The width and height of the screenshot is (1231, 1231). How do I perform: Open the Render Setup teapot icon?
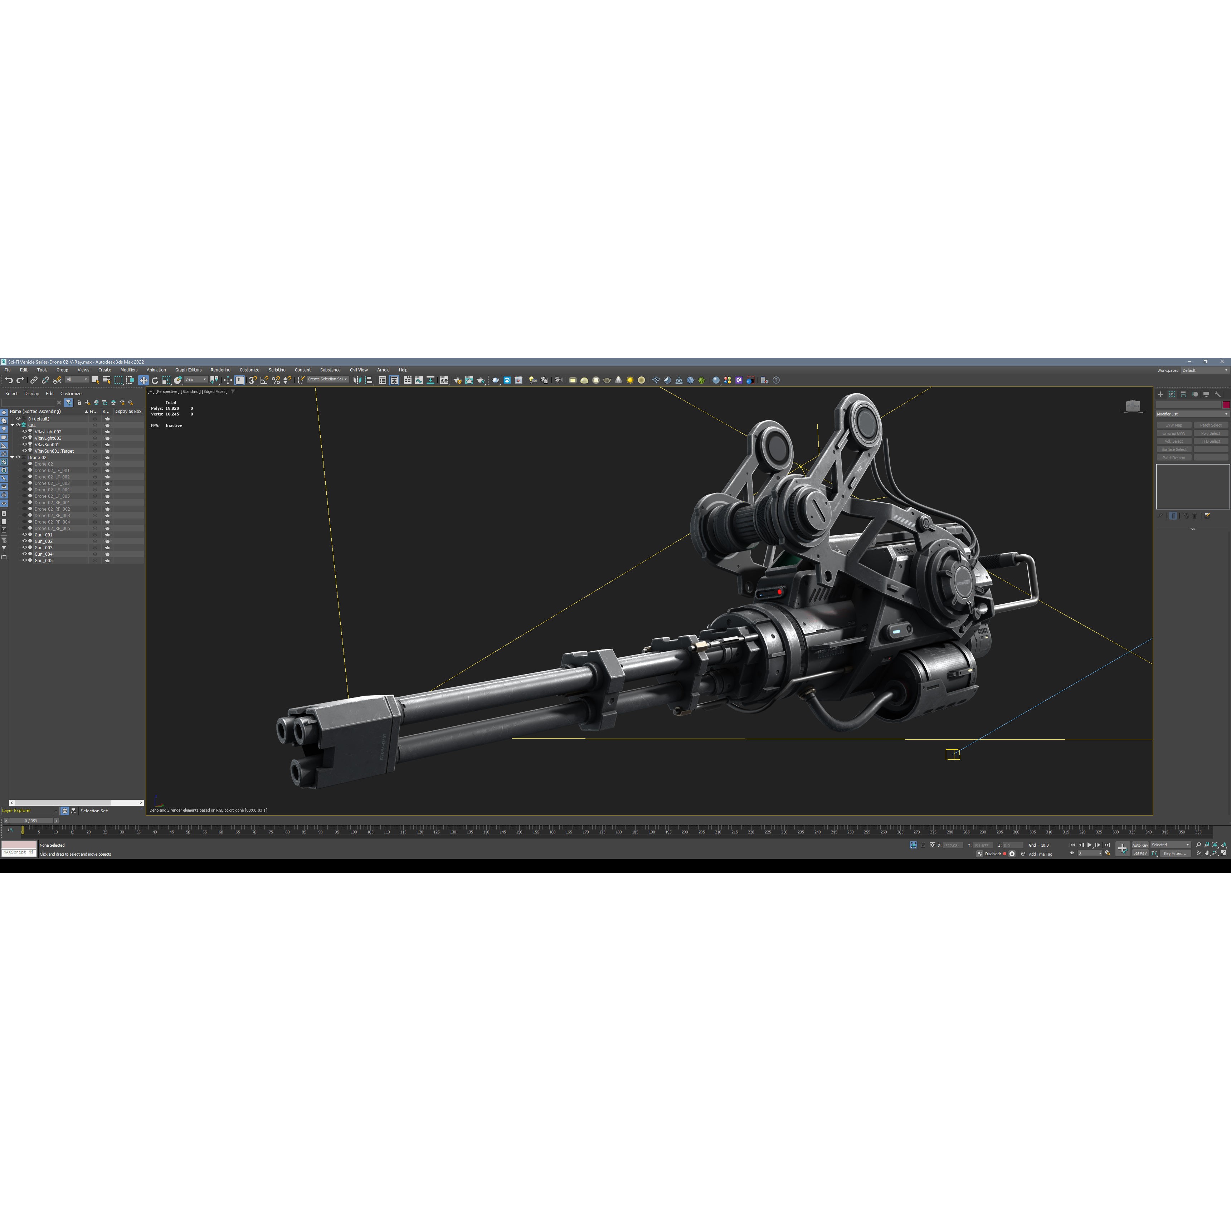(457, 380)
